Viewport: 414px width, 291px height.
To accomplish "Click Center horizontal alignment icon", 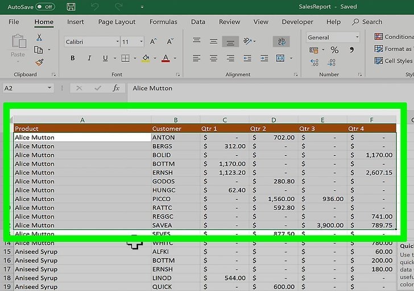I will click(x=213, y=58).
